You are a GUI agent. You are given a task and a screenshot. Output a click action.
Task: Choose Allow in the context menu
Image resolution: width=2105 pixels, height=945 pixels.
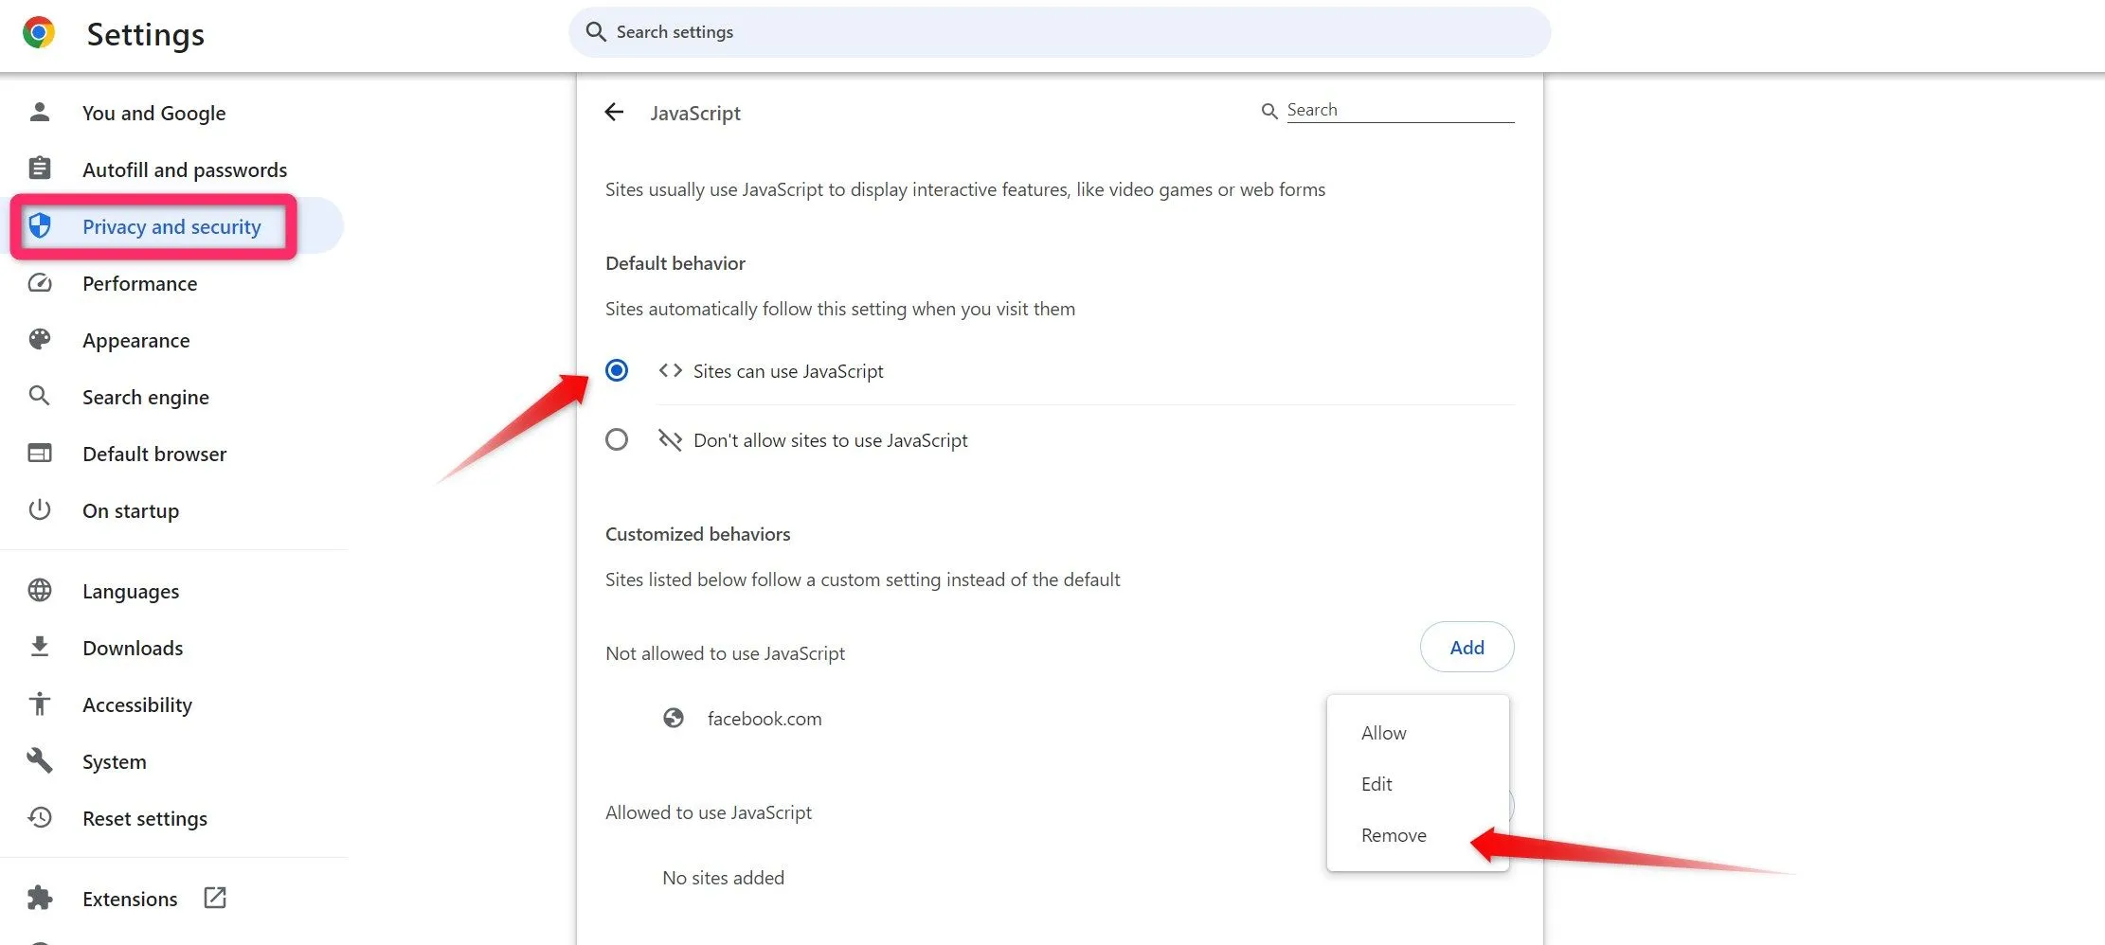[x=1418, y=733]
